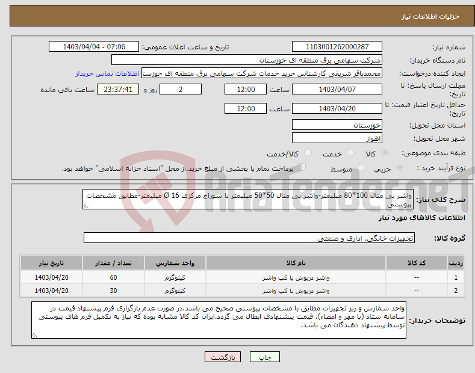Click date 1403/04/20 in row 1
Screen dimensions: 475x373
click(x=51, y=277)
